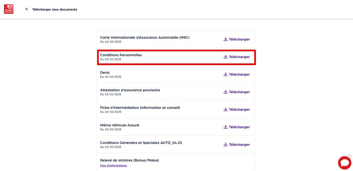
Task: Click download icon for Fiche d'intermédiation
Action: (226, 109)
